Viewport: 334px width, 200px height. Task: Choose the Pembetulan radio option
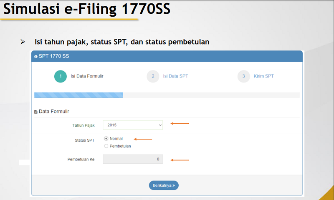tap(106, 146)
